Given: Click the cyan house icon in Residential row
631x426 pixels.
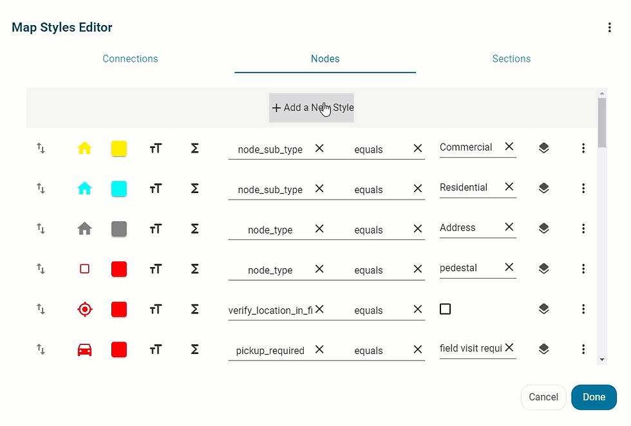Looking at the screenshot, I should point(84,189).
